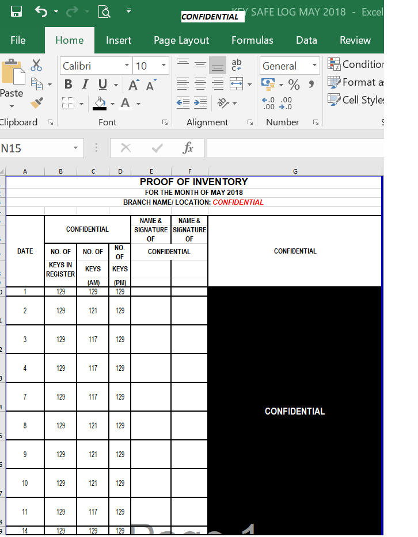Activate the Format Painter brush
The height and width of the screenshot is (537, 418).
pos(37,102)
